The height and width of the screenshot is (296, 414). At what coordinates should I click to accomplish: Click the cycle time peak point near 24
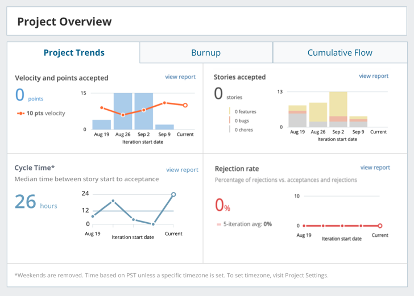113,201
